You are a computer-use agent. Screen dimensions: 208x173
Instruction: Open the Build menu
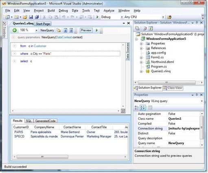coord(51,11)
